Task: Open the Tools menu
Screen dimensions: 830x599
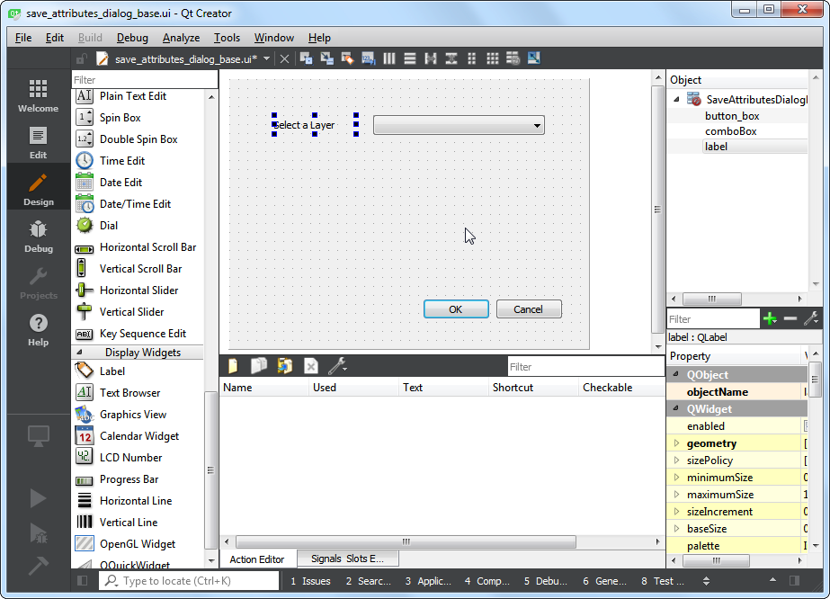Action: click(x=227, y=38)
